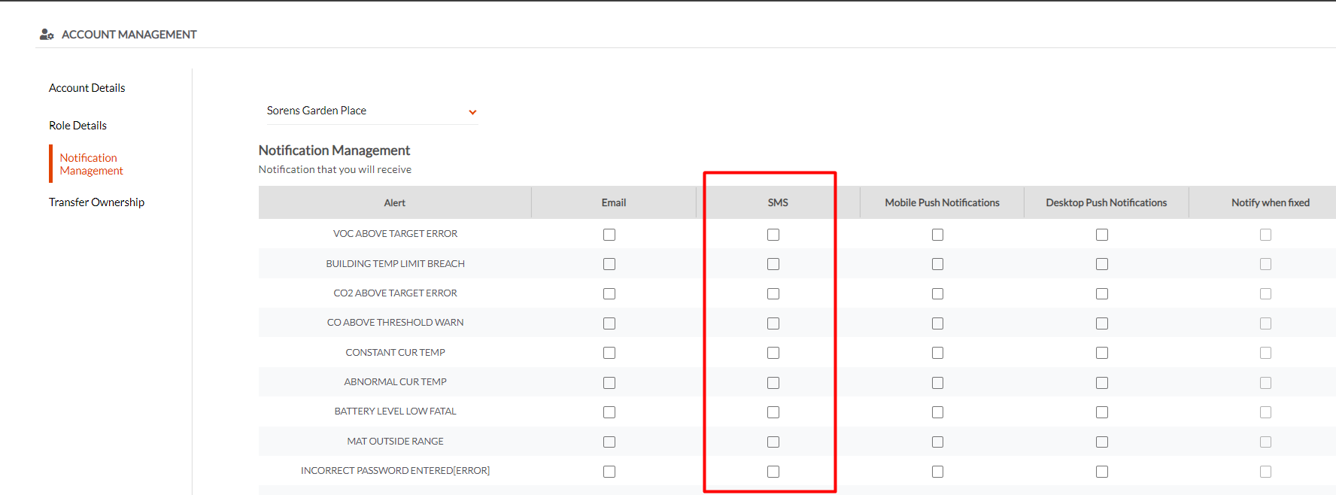Image resolution: width=1336 pixels, height=495 pixels.
Task: Click the Notification Management heading
Action: pyautogui.click(x=335, y=150)
